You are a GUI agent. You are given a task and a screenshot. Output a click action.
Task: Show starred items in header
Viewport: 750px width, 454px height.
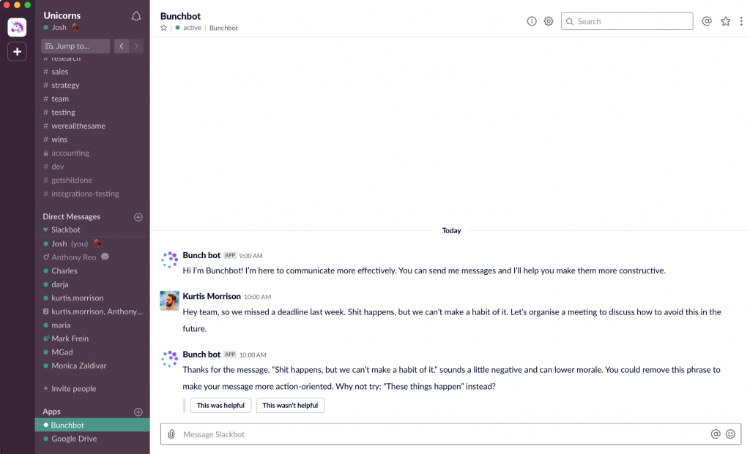click(725, 21)
